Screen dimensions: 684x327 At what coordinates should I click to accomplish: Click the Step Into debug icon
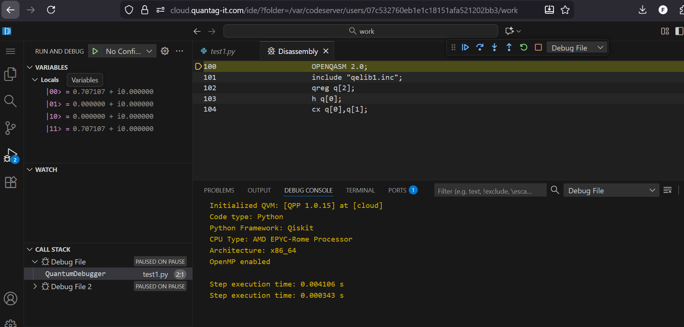click(494, 48)
